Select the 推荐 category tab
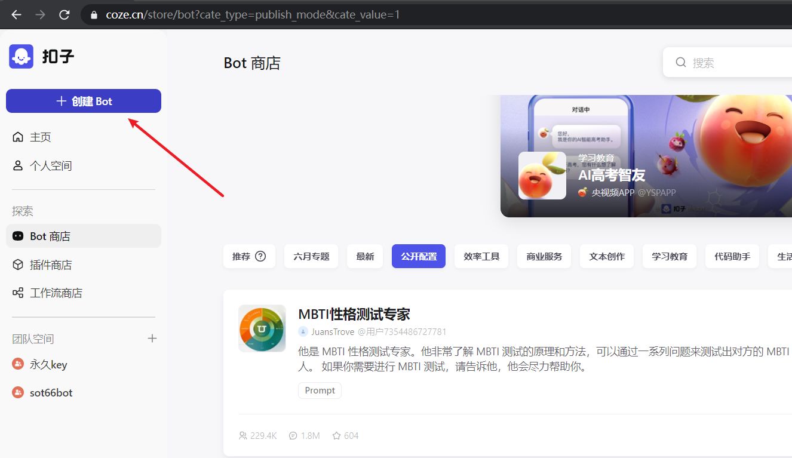The width and height of the screenshot is (792, 458). pyautogui.click(x=249, y=256)
